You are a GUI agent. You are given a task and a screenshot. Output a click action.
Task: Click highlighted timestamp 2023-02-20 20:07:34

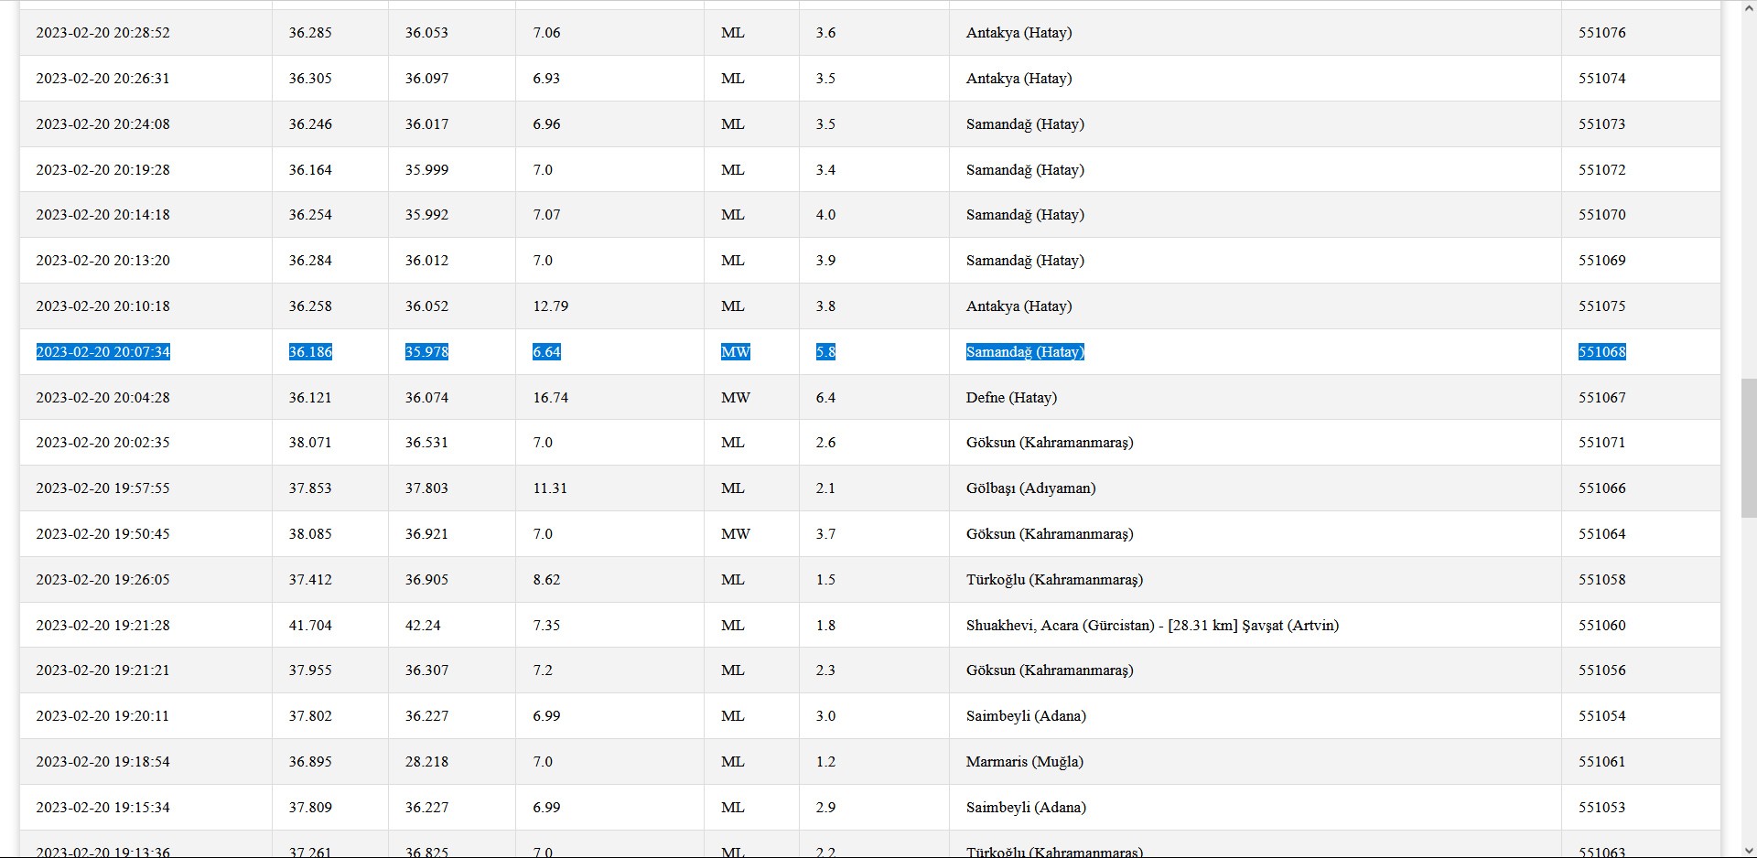[x=103, y=352]
